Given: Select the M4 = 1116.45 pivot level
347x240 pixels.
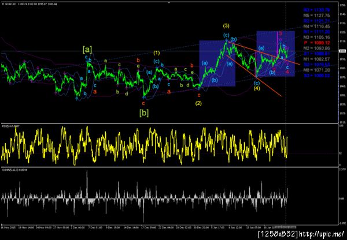Looking at the screenshot, I should (x=317, y=27).
